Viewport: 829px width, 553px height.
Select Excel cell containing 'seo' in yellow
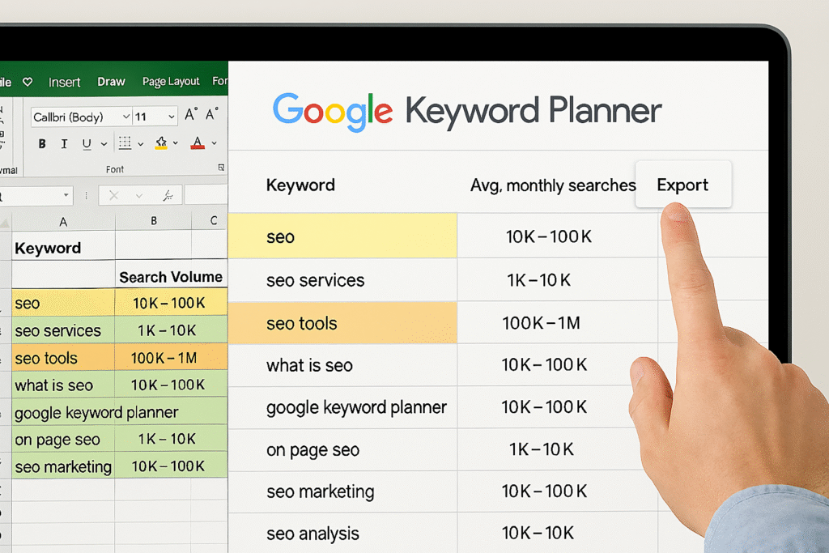[x=63, y=303]
